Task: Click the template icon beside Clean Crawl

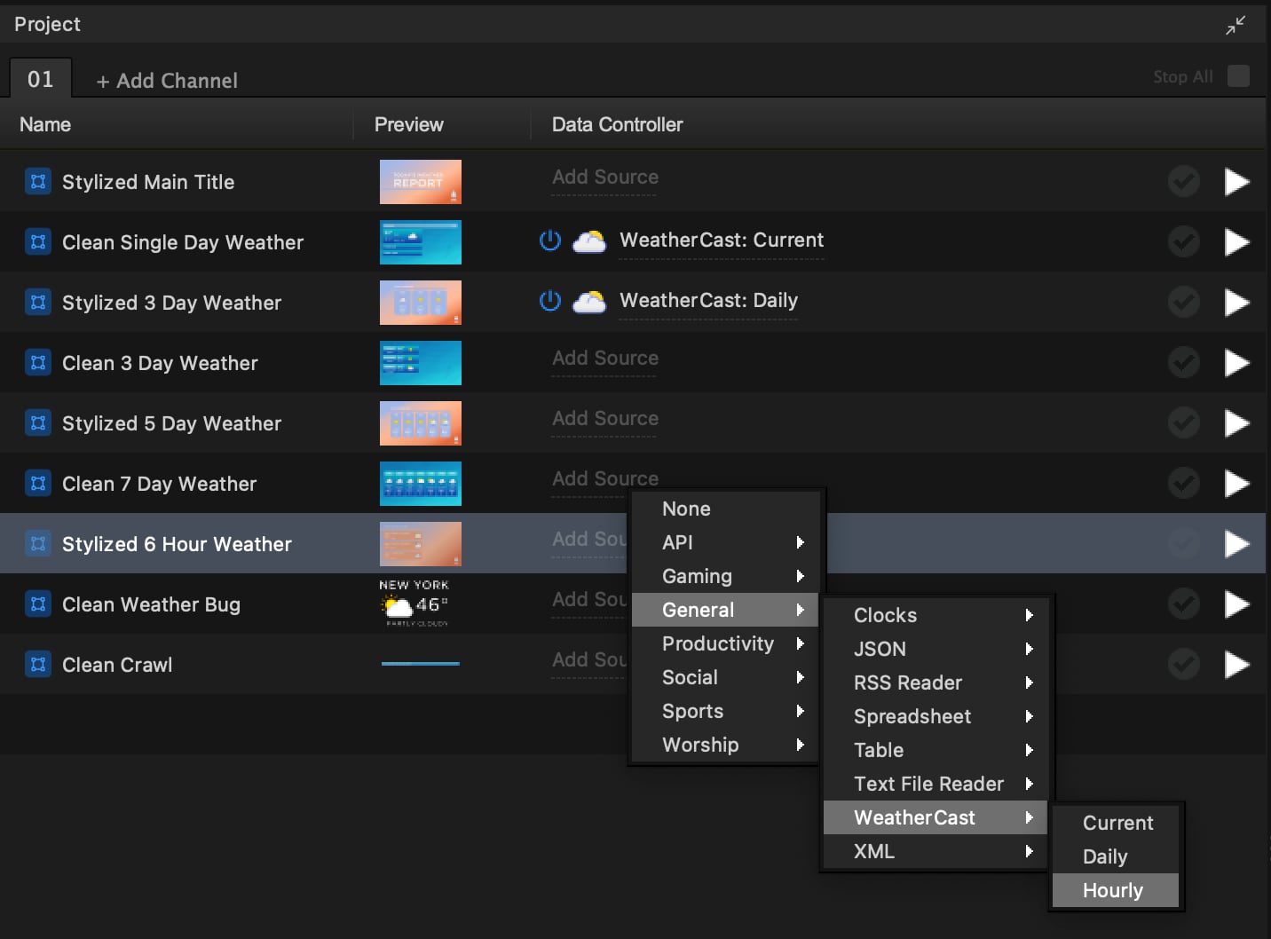Action: [x=38, y=665]
